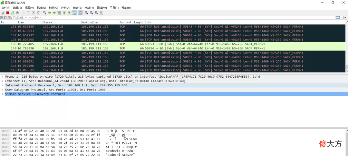Screen dimensions: 348x156
Task: Open the 无线(W) menu
Action: click(x=101, y=8)
